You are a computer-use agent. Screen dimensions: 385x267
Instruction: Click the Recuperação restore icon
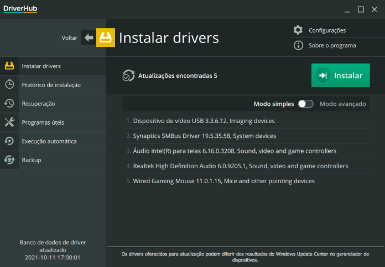click(9, 103)
